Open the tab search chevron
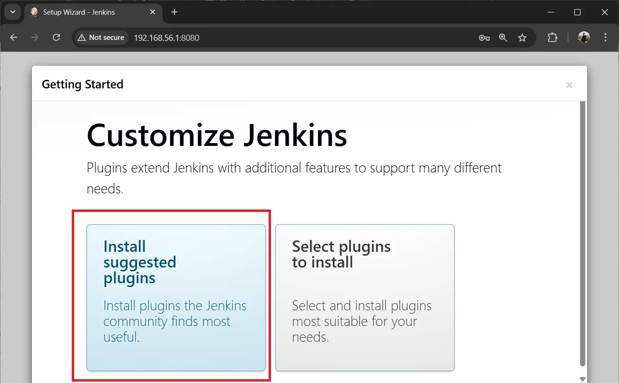The height and width of the screenshot is (383, 619). [12, 12]
